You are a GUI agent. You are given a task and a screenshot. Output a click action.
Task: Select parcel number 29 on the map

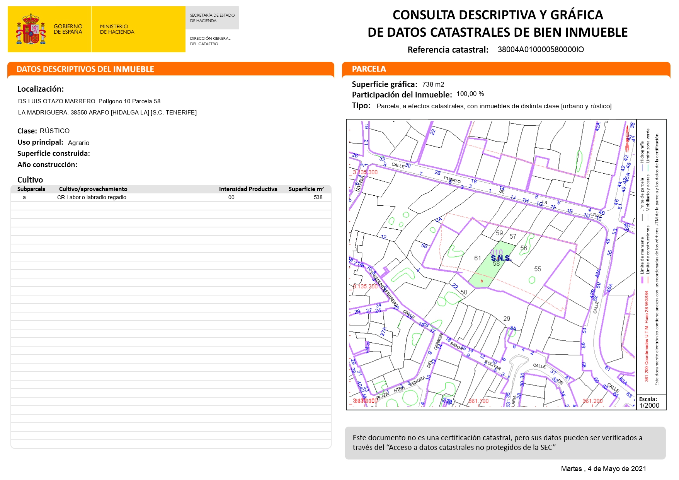(x=507, y=318)
